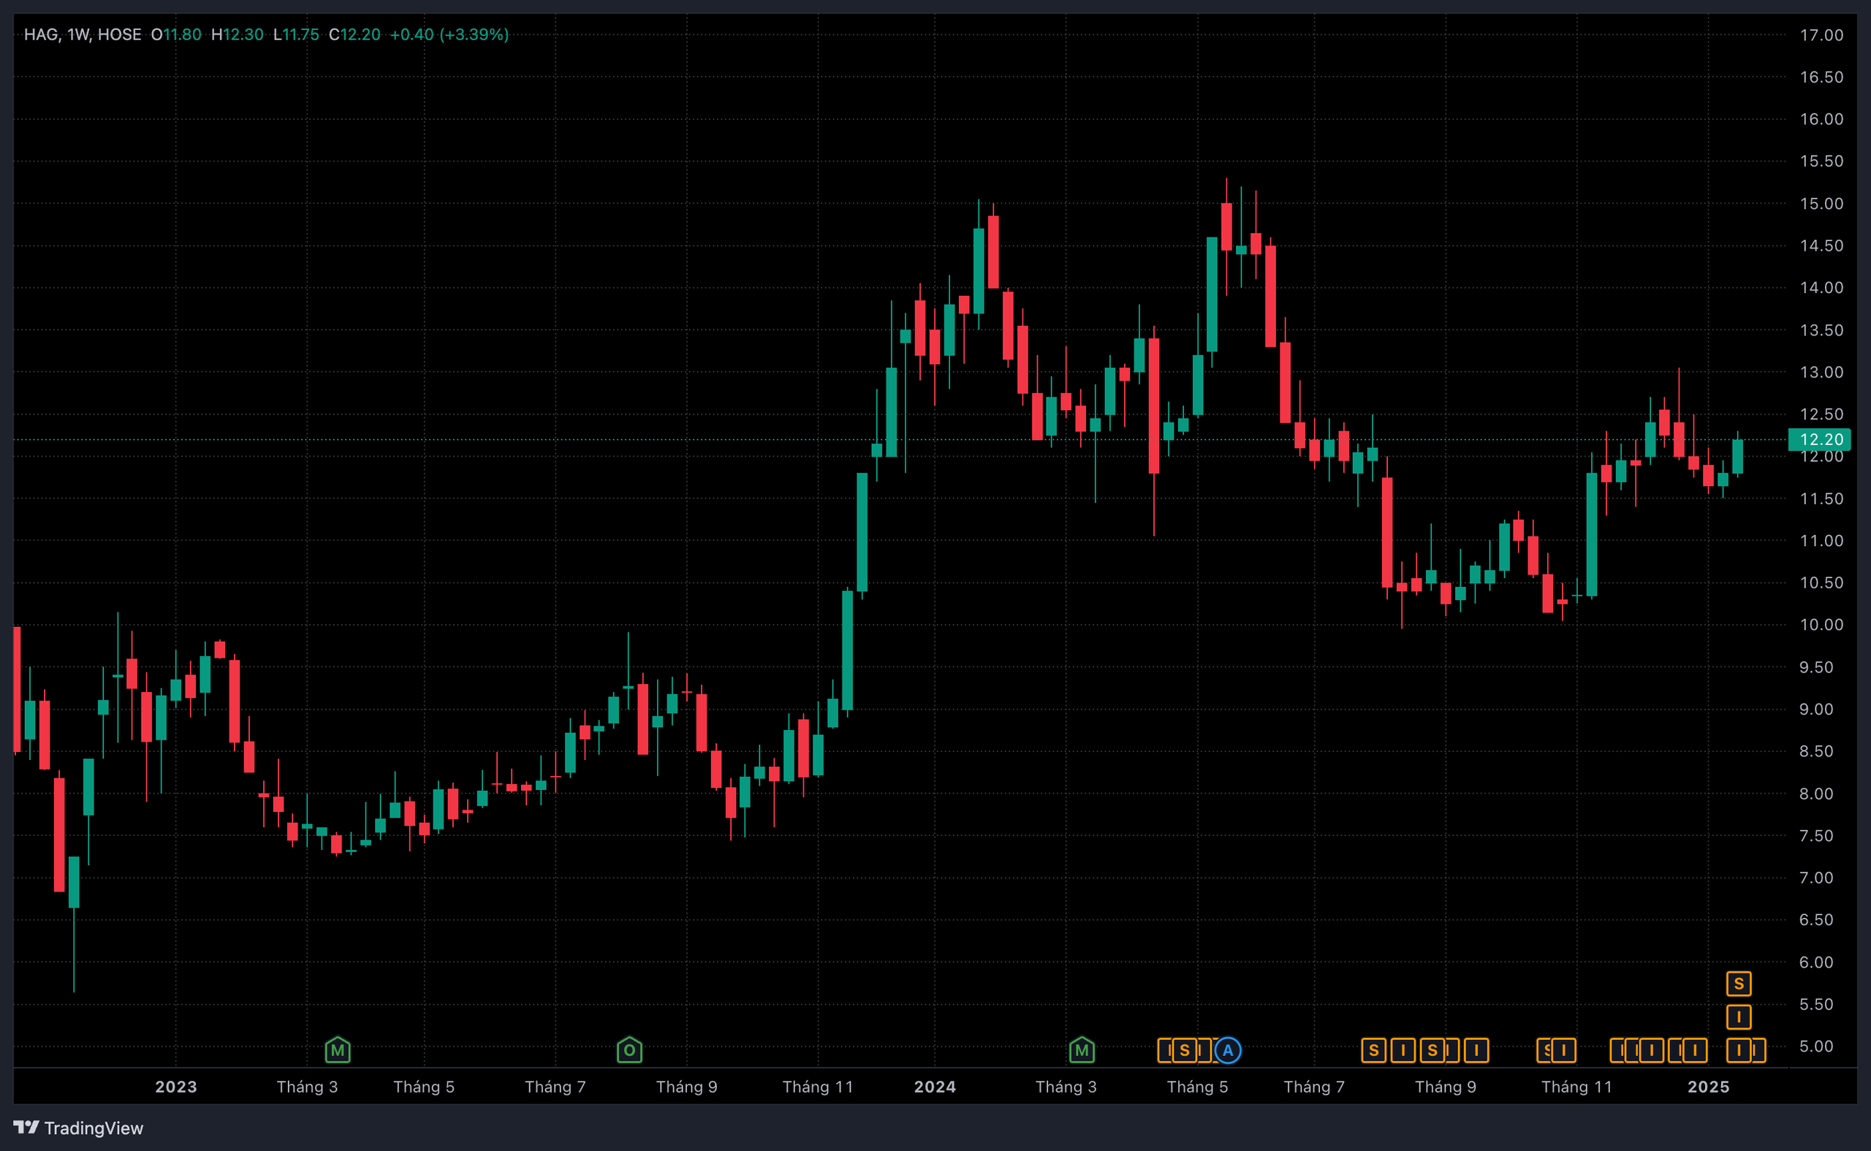This screenshot has height=1151, width=1871.
Task: Click the low value L11.75
Action: tap(295, 34)
